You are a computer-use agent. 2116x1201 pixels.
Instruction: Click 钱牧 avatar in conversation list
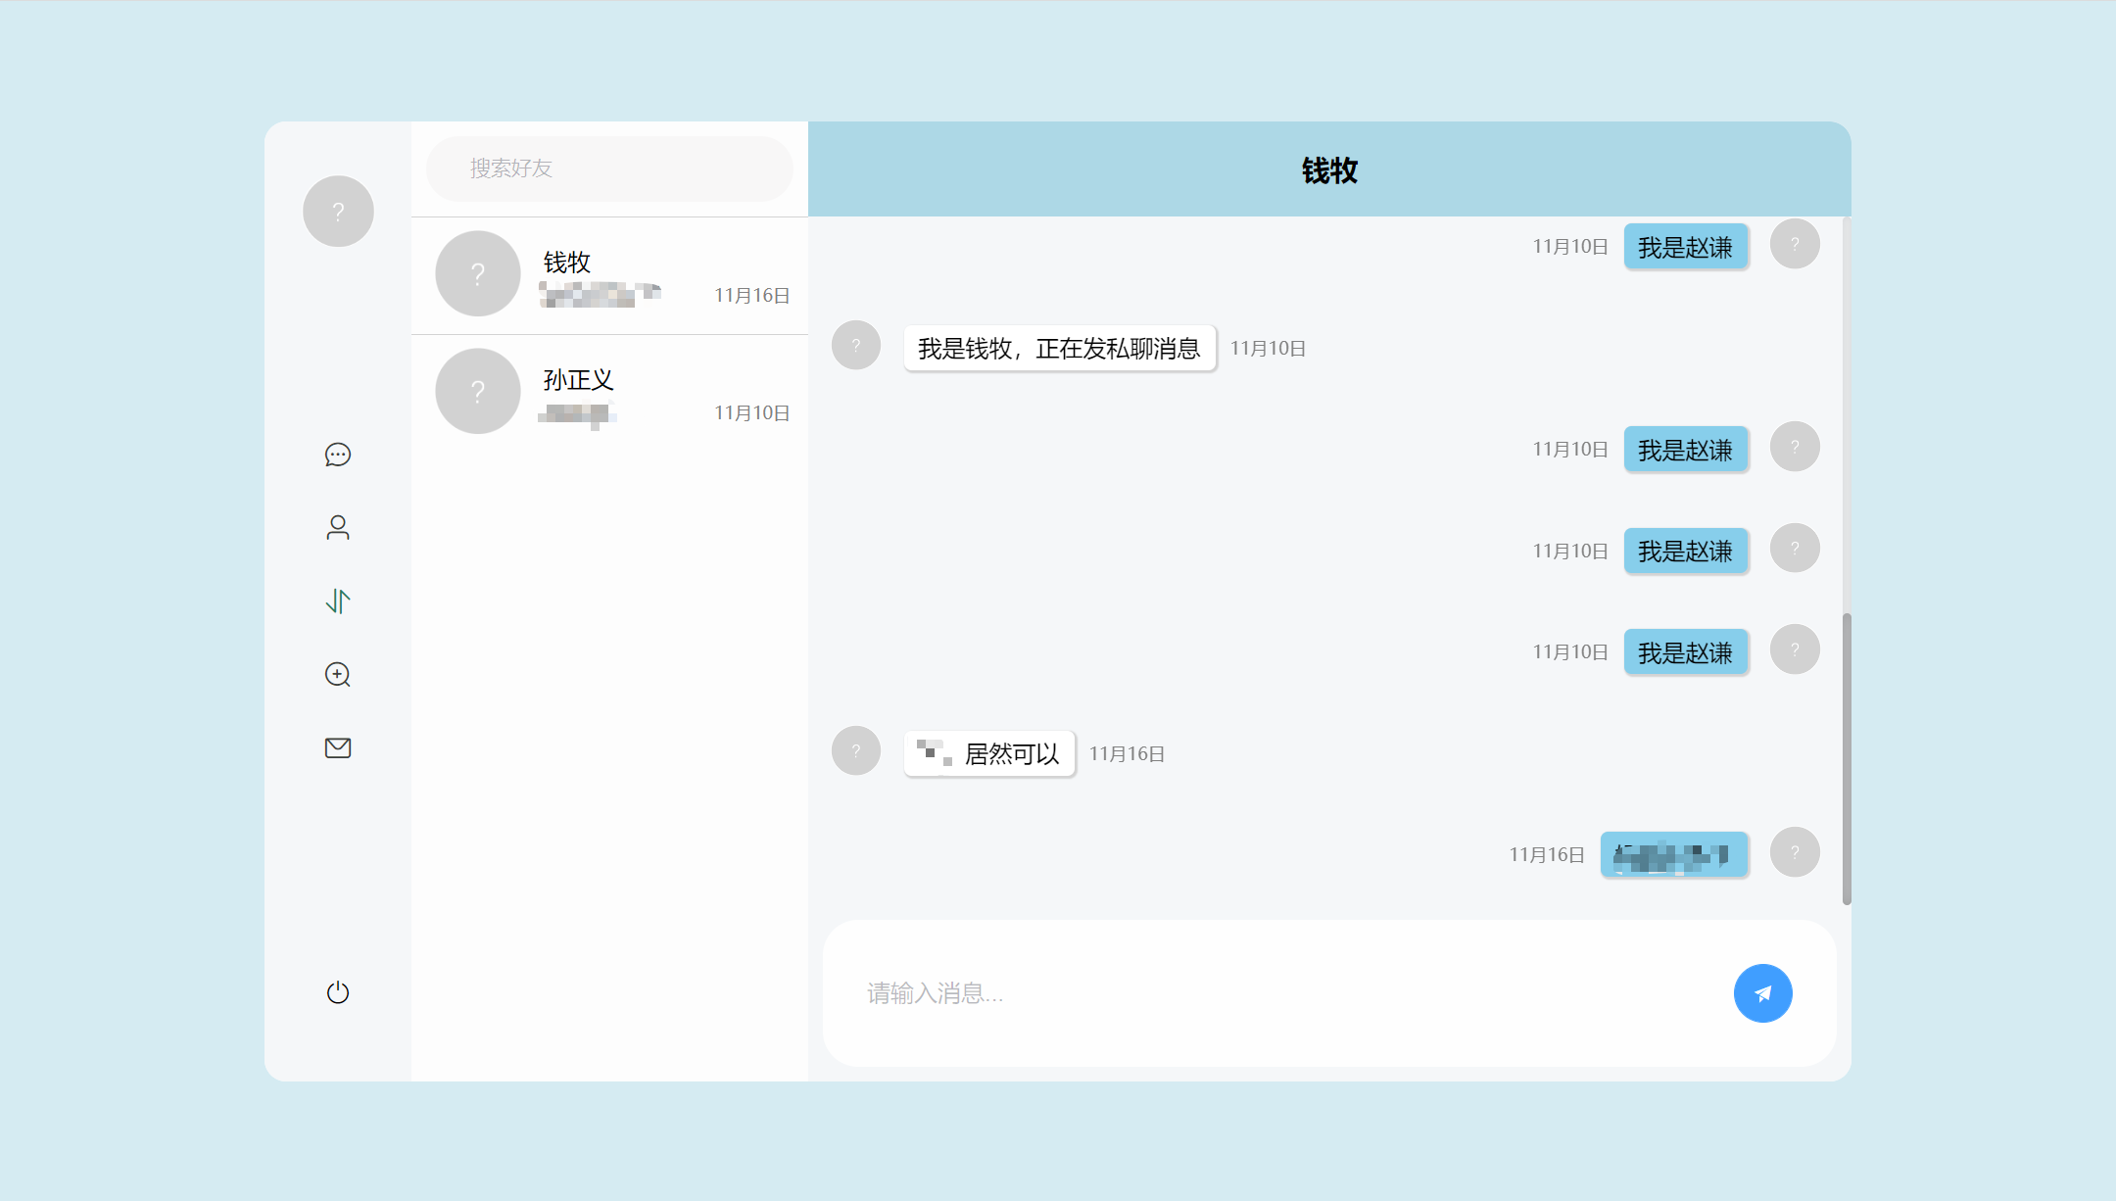coord(478,273)
